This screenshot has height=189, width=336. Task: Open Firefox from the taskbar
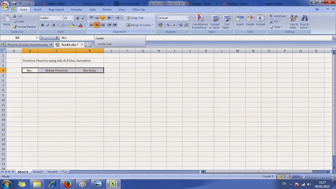[68, 184]
